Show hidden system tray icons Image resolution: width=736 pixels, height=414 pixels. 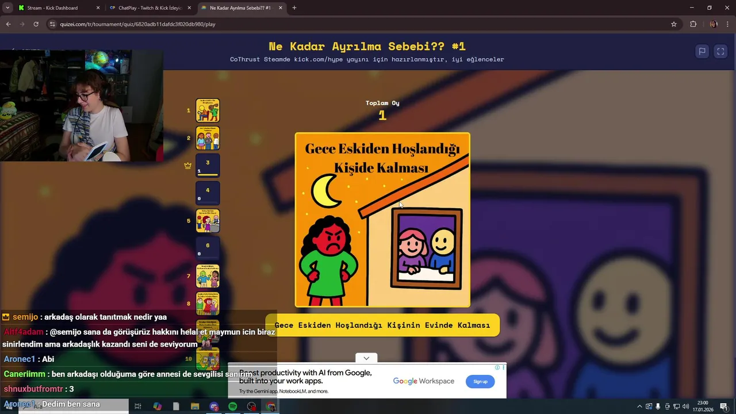[x=640, y=407]
